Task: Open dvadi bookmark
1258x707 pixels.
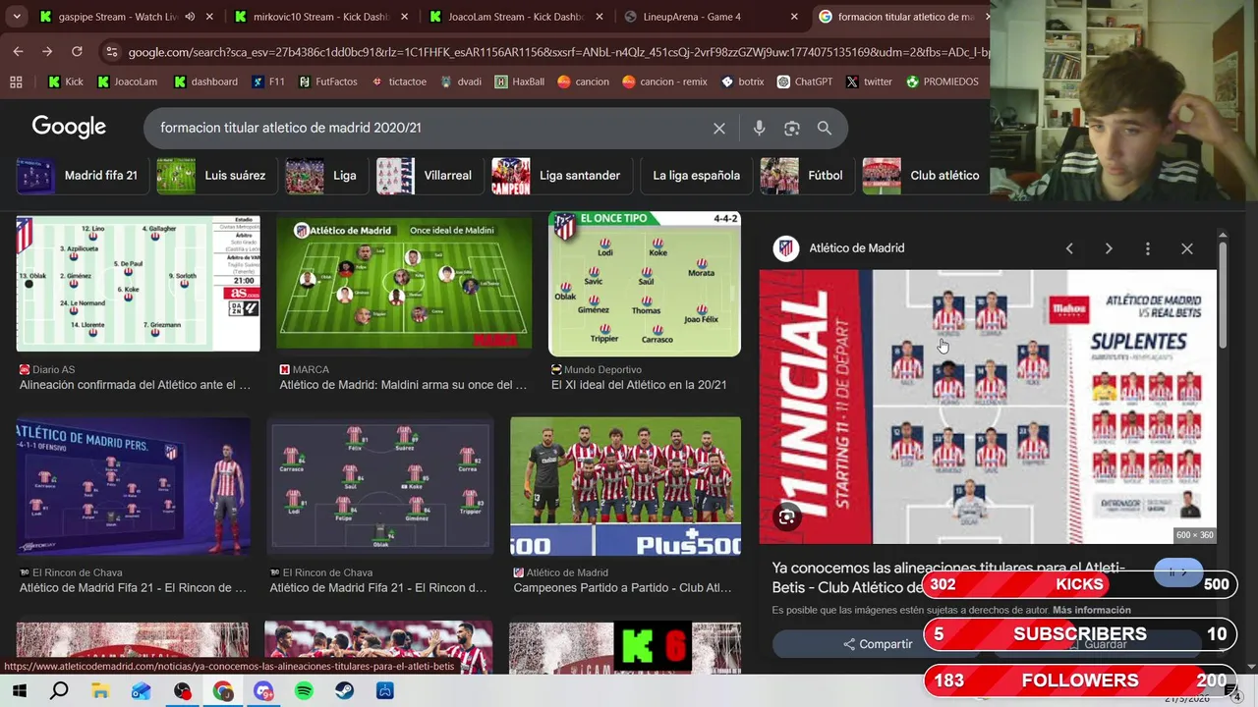Action: [460, 82]
